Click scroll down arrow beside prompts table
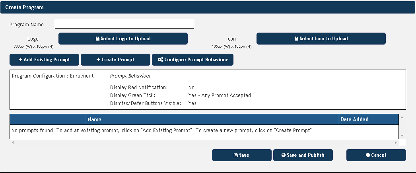This screenshot has height=173, width=416. 402,136
